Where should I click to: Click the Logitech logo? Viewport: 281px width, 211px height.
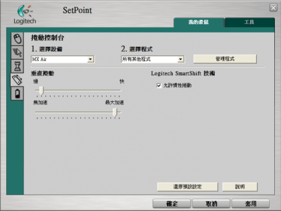[25, 15]
